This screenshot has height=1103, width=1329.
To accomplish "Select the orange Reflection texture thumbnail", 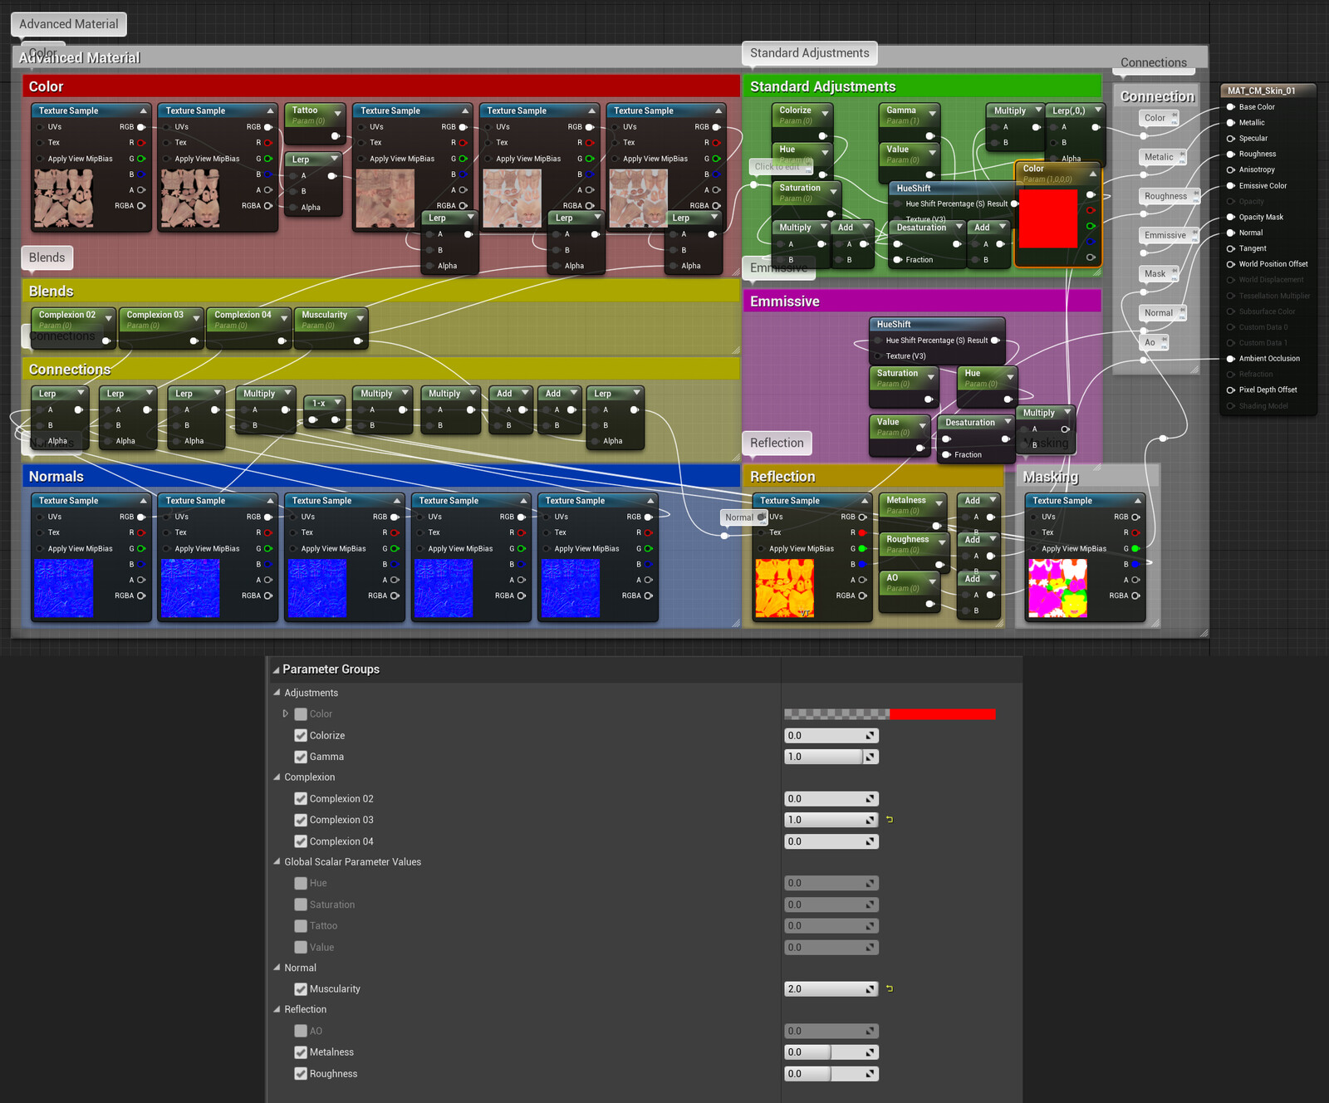I will pos(784,588).
